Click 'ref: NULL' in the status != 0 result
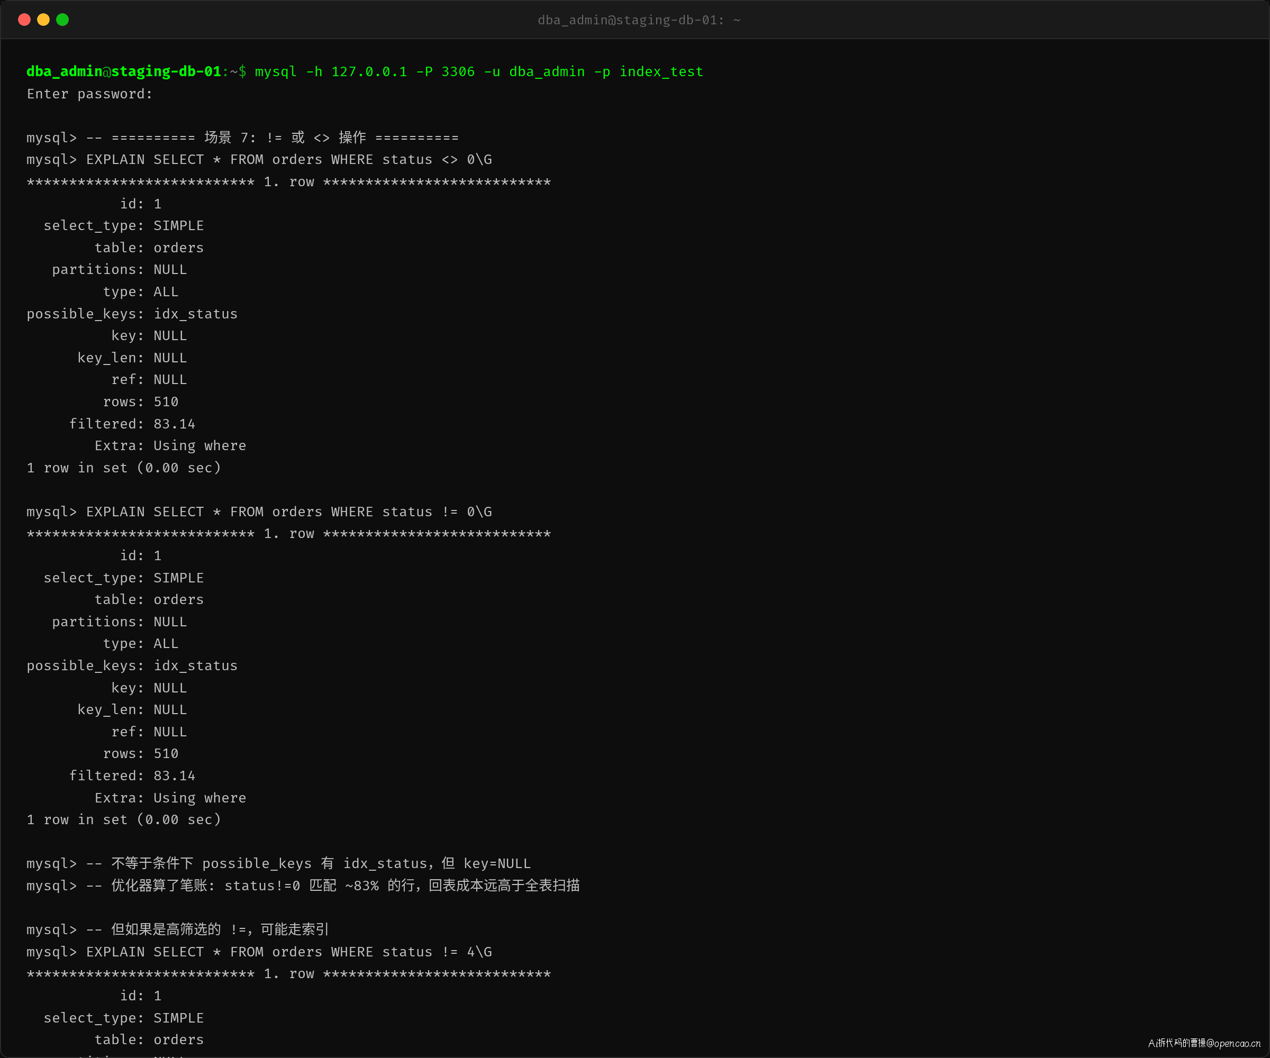Viewport: 1270px width, 1058px height. pos(149,732)
